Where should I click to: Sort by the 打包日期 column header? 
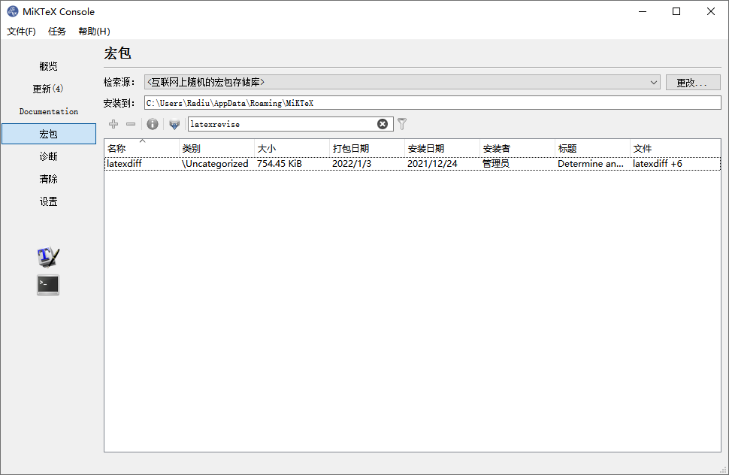click(368, 148)
